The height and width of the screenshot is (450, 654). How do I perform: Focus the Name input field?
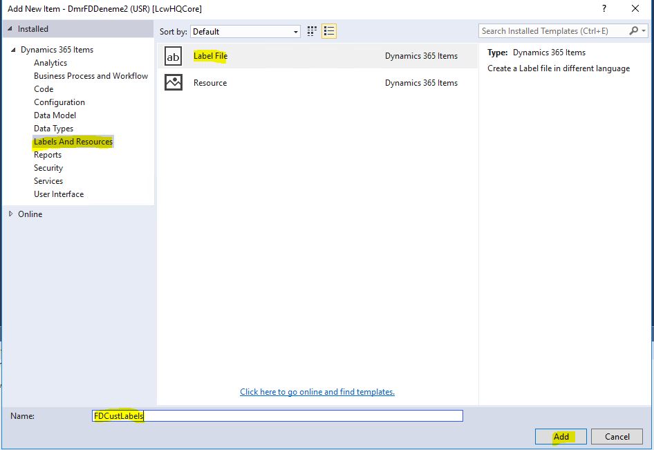click(x=277, y=416)
